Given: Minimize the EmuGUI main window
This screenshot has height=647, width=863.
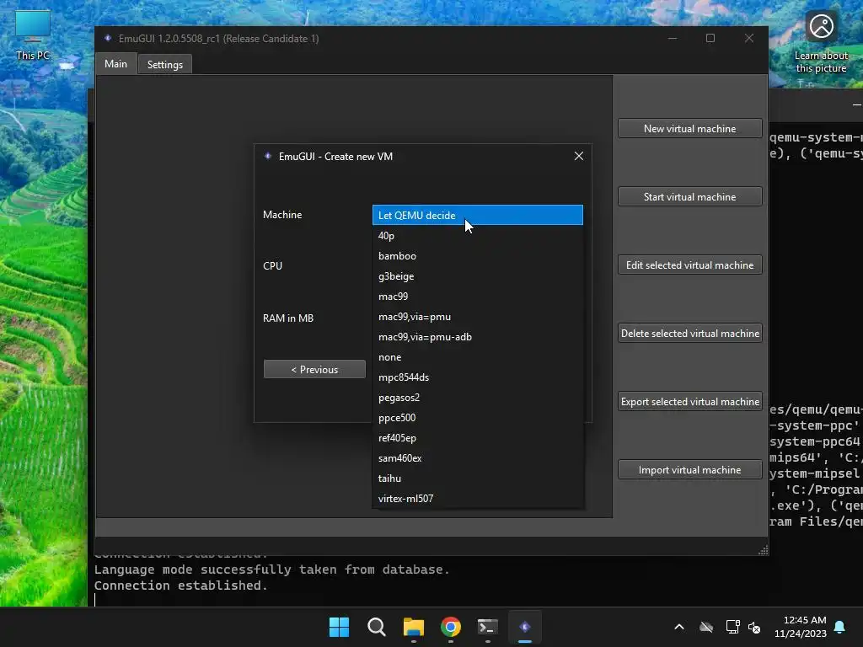Looking at the screenshot, I should tap(673, 38).
